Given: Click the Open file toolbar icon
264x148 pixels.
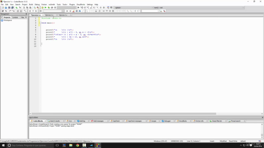Looking at the screenshot, I should (x=6, y=7).
